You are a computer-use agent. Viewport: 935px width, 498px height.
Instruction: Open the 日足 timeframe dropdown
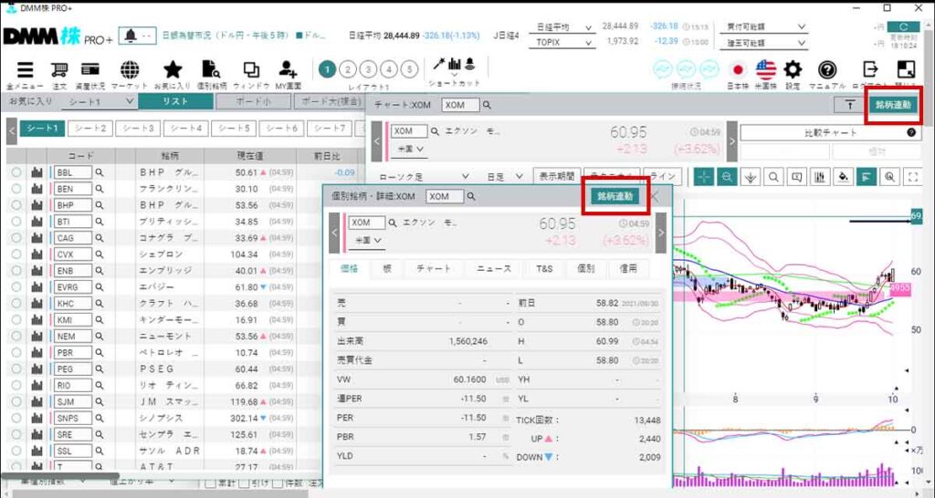tap(504, 177)
